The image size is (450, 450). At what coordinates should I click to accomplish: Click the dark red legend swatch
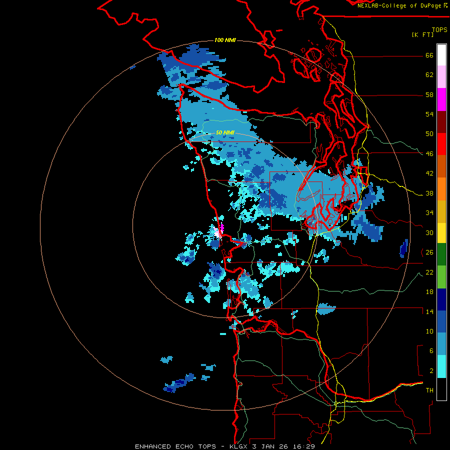[441, 122]
